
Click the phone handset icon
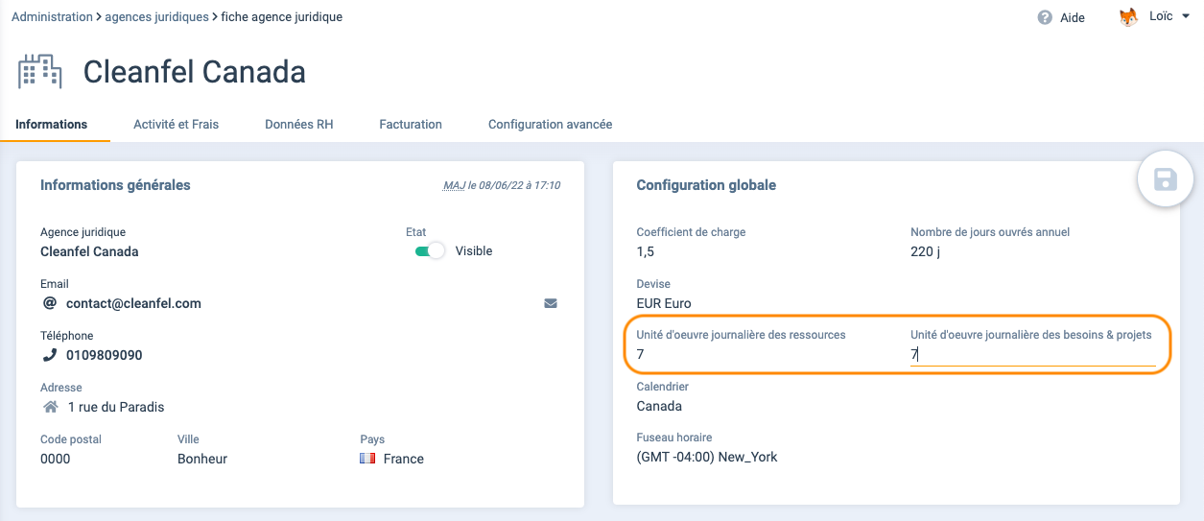tap(51, 355)
